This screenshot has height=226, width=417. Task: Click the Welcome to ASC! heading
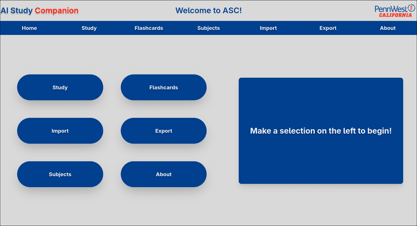(x=209, y=11)
